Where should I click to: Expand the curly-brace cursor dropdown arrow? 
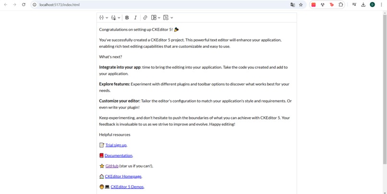[119, 18]
